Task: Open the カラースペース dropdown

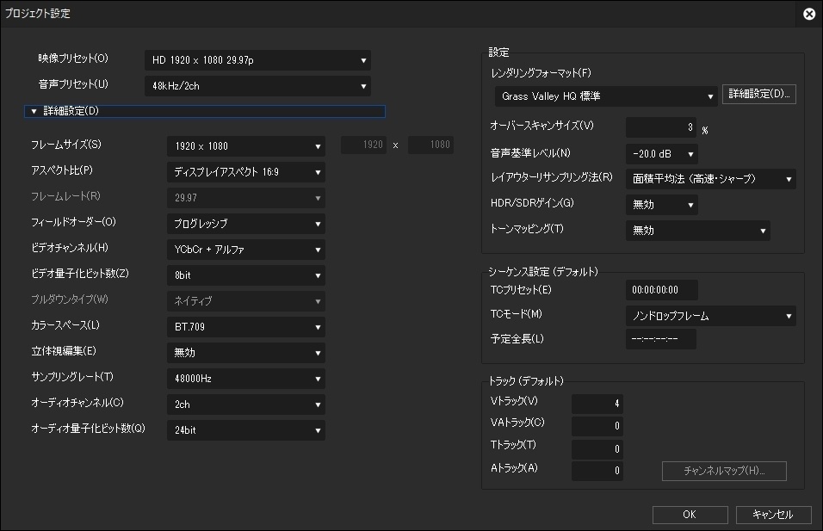Action: (x=245, y=327)
